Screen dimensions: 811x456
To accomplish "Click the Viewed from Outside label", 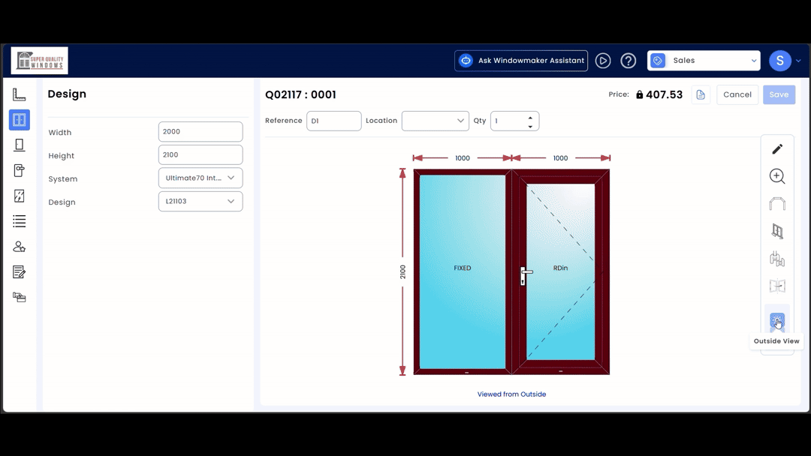I will click(511, 394).
